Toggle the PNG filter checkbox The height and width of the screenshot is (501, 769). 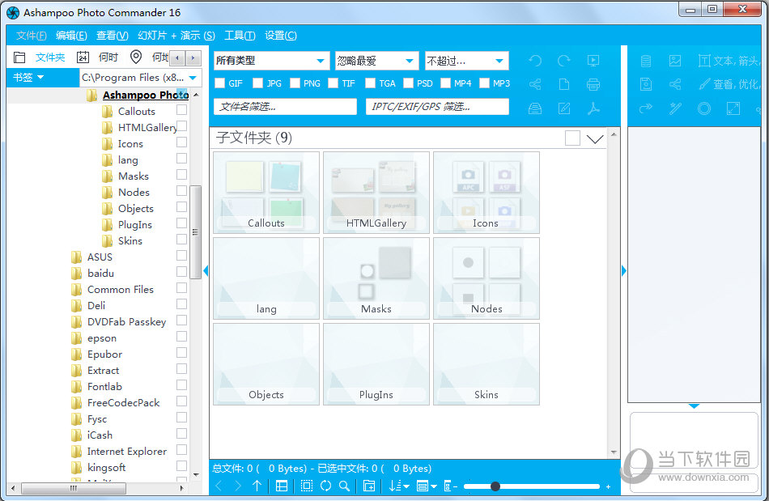coord(295,83)
